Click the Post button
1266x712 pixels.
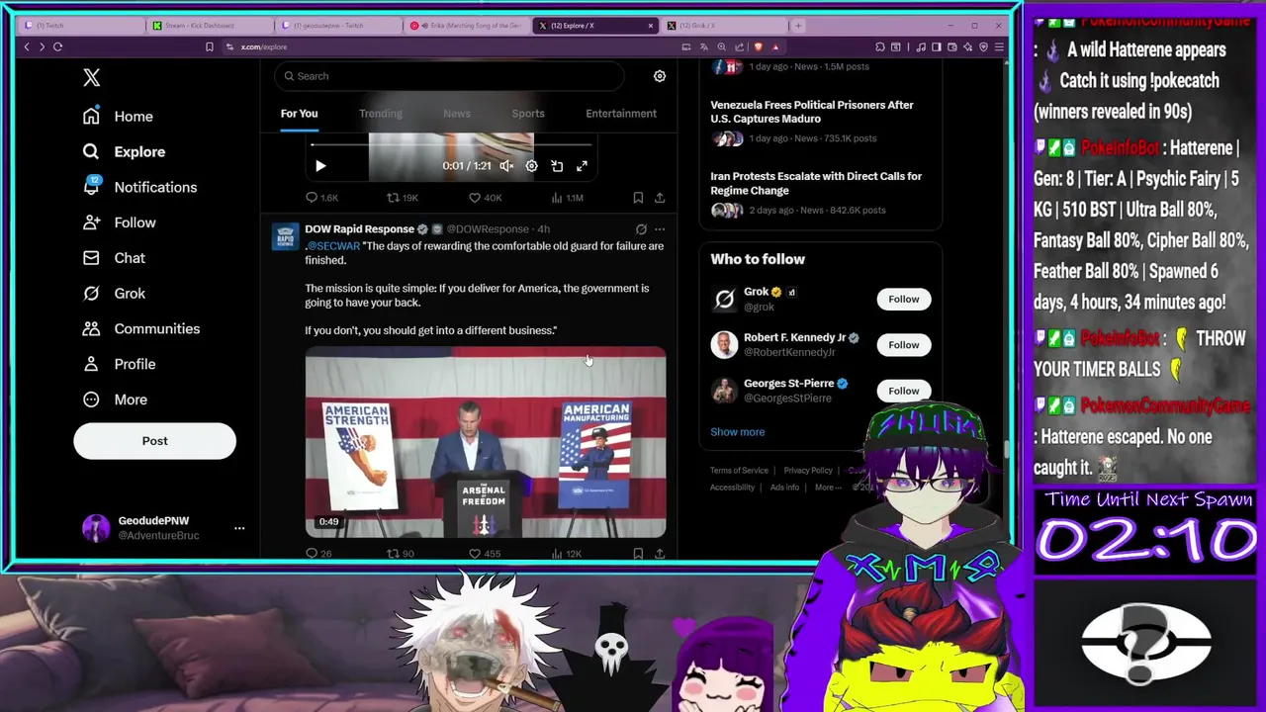154,441
